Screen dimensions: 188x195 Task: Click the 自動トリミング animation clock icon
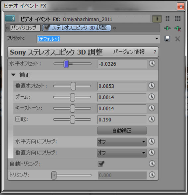click(152, 164)
